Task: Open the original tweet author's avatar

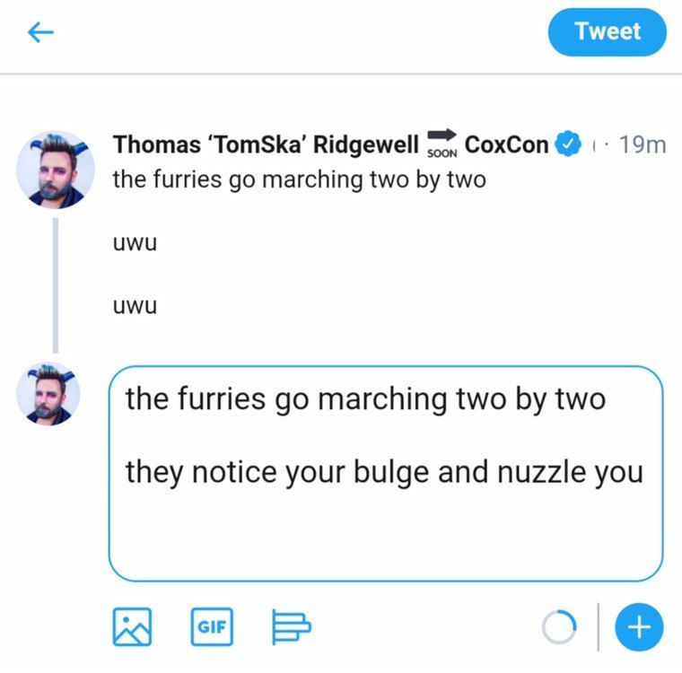Action: (x=56, y=170)
